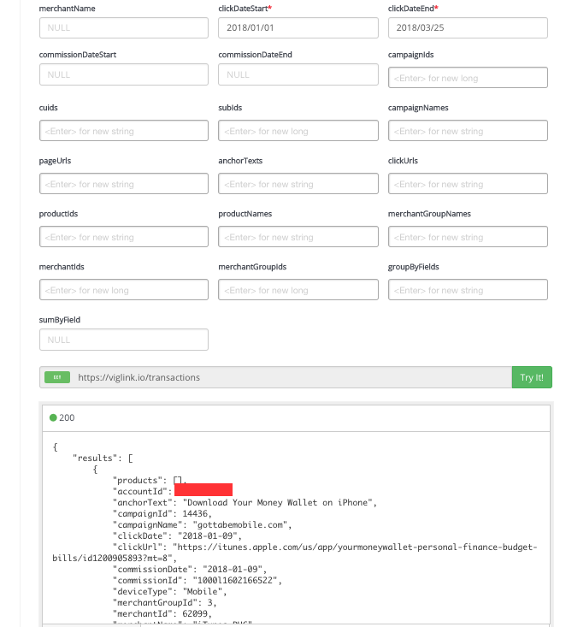The height and width of the screenshot is (627, 566).
Task: Click campaignName value gottabemobile.com
Action: coord(240,524)
